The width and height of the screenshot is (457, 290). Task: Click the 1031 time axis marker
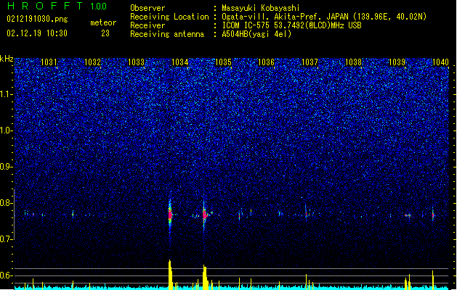(x=49, y=62)
